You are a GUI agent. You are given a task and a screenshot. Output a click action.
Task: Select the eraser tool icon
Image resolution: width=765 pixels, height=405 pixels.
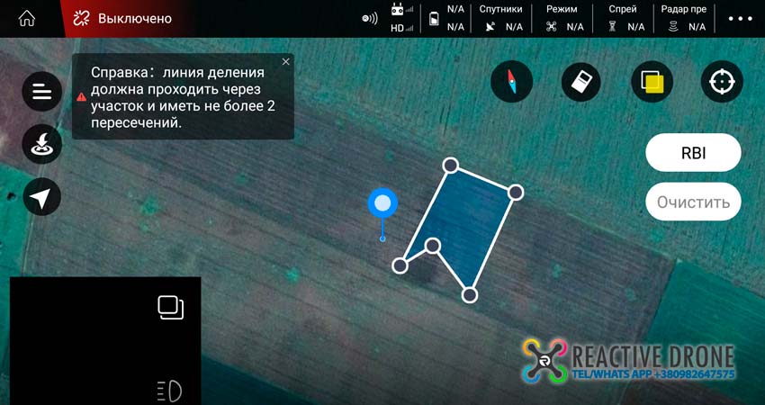[x=580, y=82]
